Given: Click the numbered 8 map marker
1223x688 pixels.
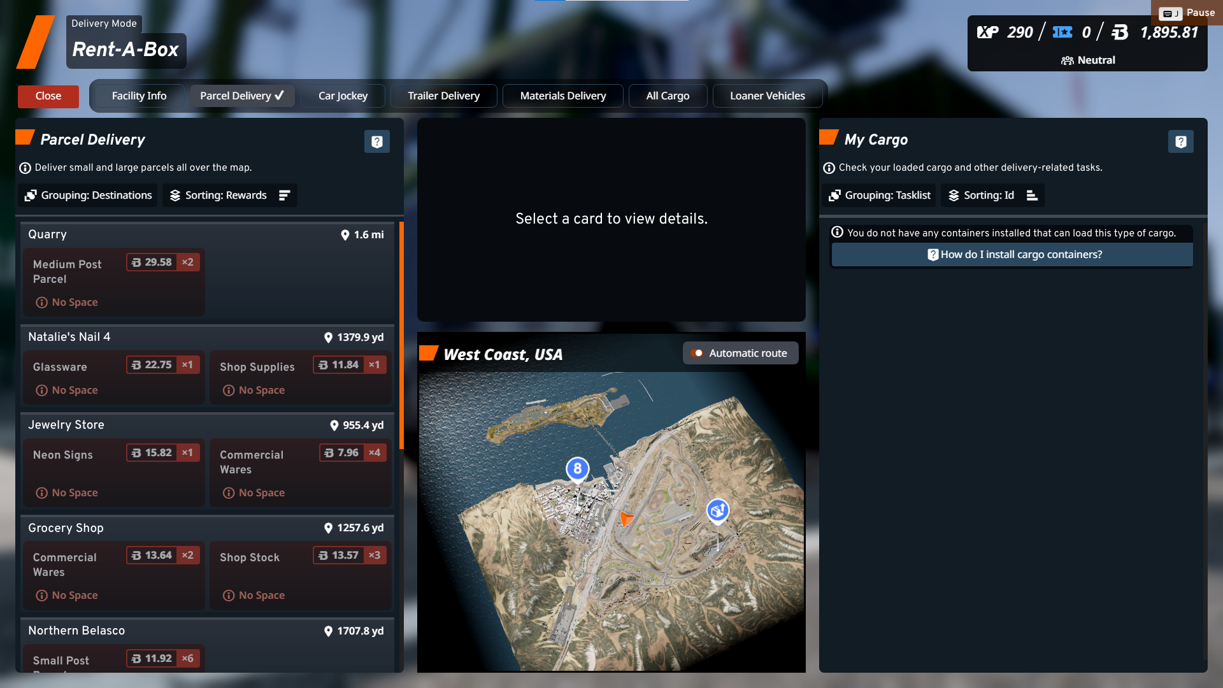Looking at the screenshot, I should point(577,469).
